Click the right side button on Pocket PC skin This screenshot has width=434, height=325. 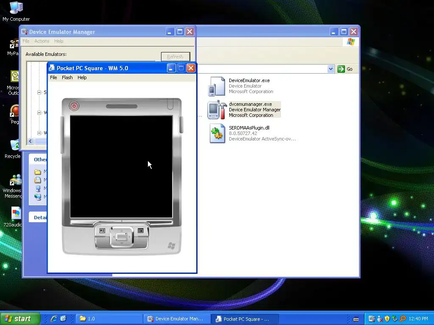point(181,125)
